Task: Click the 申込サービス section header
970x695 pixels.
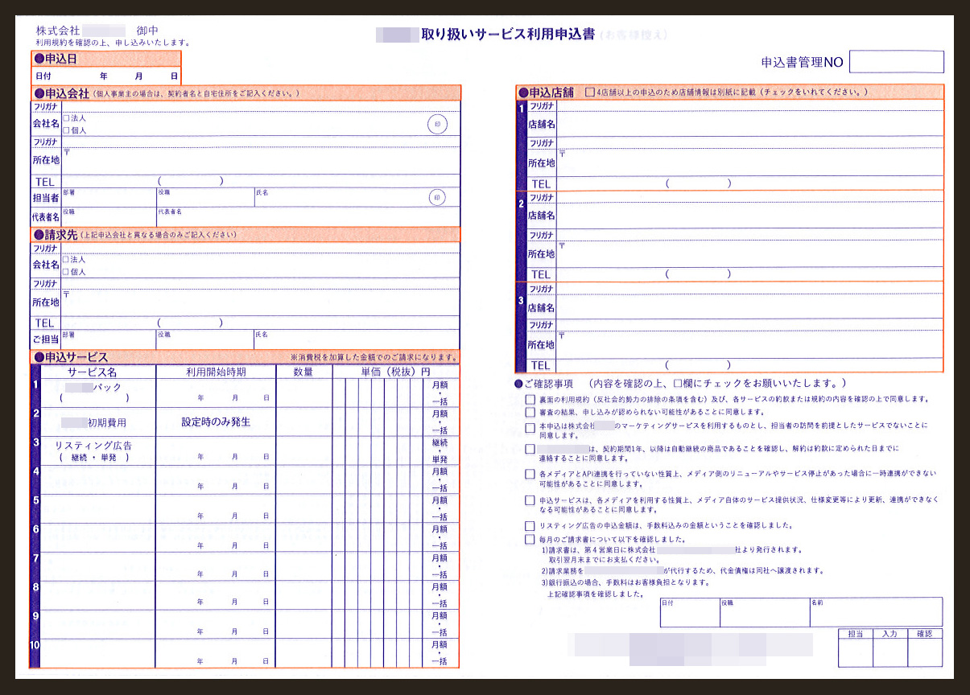Action: pyautogui.click(x=246, y=356)
